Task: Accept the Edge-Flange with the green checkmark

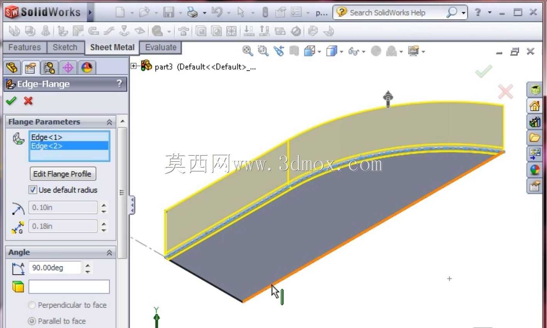Action: (x=12, y=101)
